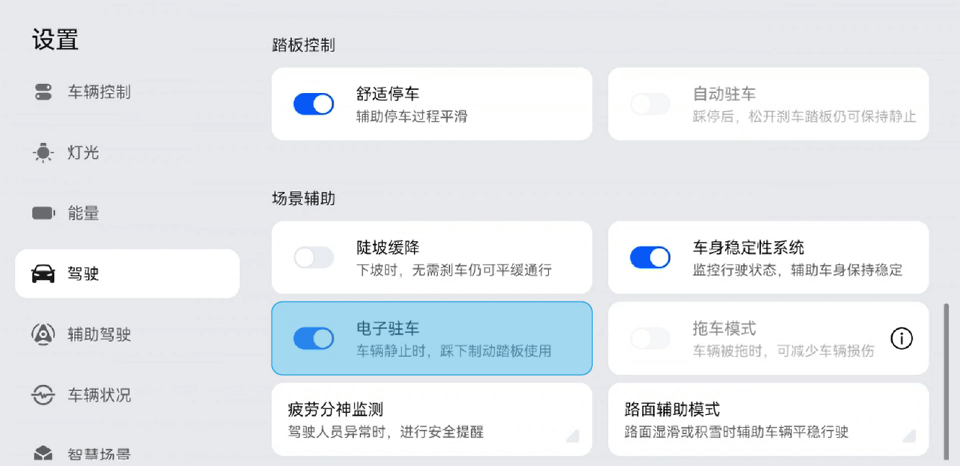Select 辅助驾驶 in the settings sidebar
This screenshot has height=466, width=960.
[x=99, y=334]
